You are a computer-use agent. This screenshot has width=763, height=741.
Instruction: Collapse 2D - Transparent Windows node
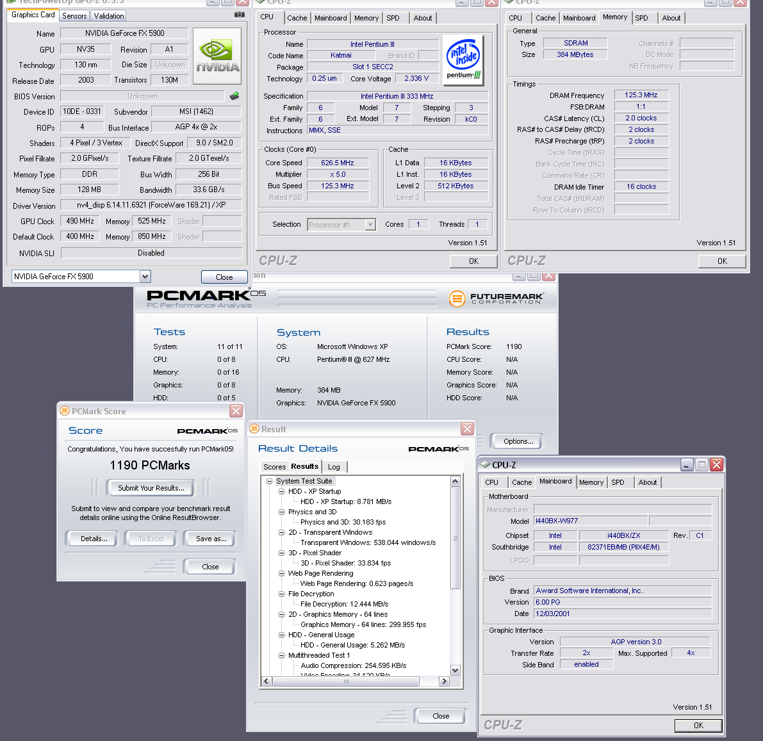281,532
